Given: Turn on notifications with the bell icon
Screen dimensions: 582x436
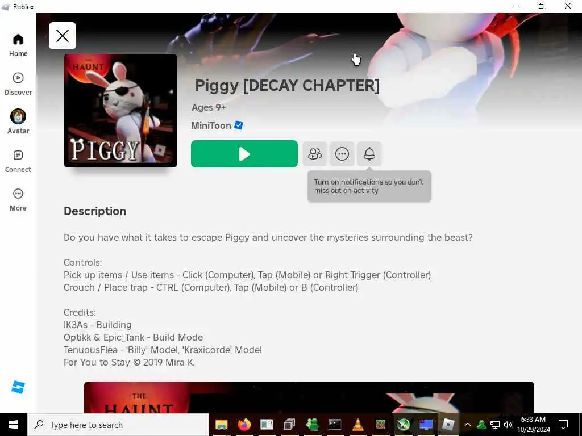Looking at the screenshot, I should point(369,154).
